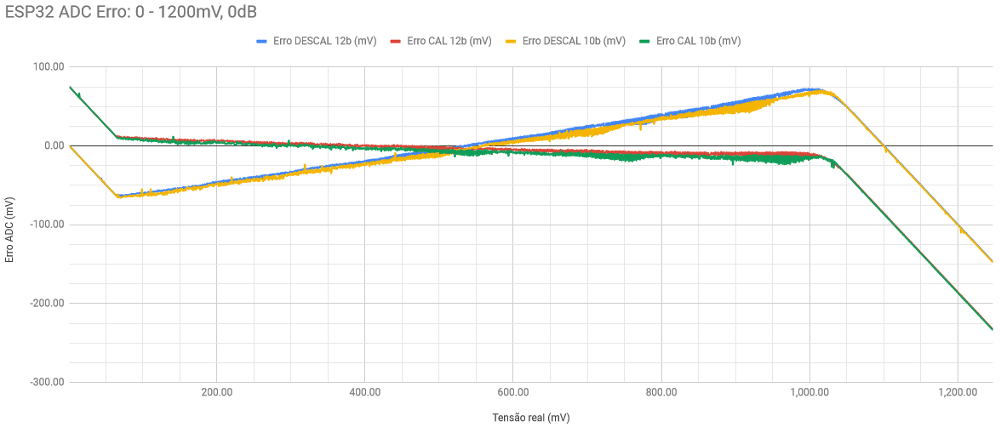Screen dimensions: 1001x427
Task: Click the blue Erro DESCAL 12b legend swatch
Action: click(262, 41)
